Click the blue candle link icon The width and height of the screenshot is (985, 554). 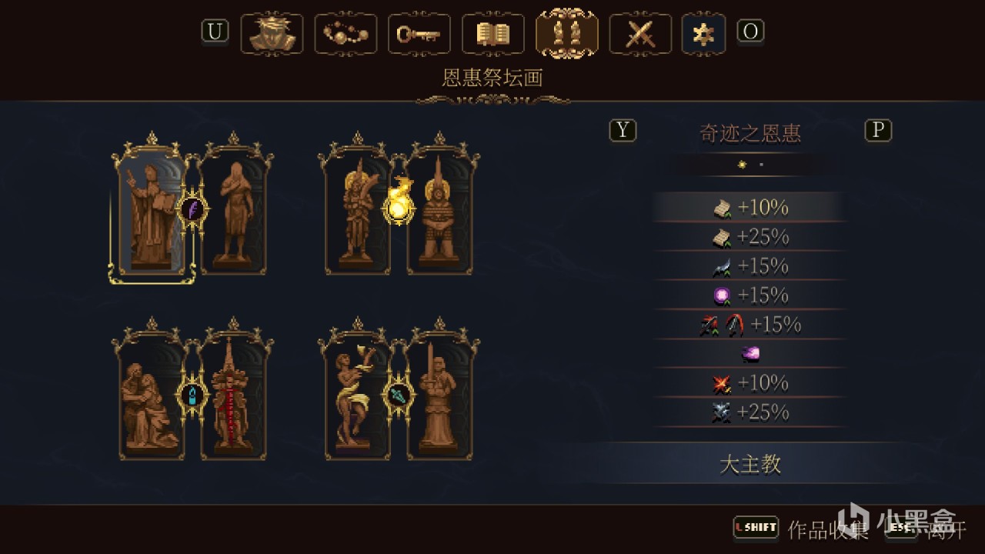coord(192,395)
